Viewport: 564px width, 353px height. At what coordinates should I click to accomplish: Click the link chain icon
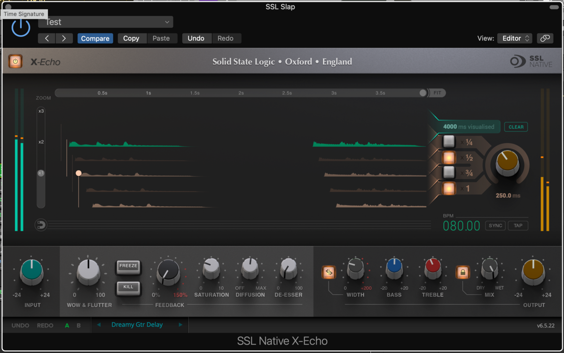coord(545,38)
